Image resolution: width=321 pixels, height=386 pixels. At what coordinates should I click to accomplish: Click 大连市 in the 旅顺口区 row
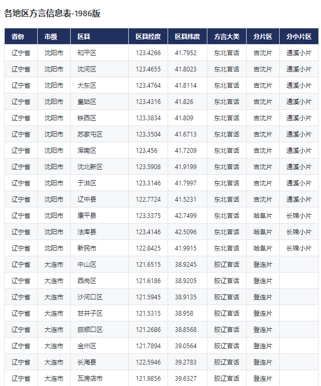coord(54,329)
